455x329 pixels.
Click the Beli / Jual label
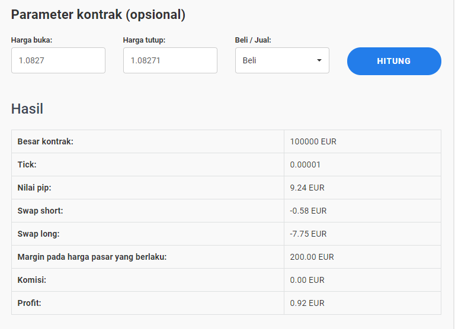(253, 40)
